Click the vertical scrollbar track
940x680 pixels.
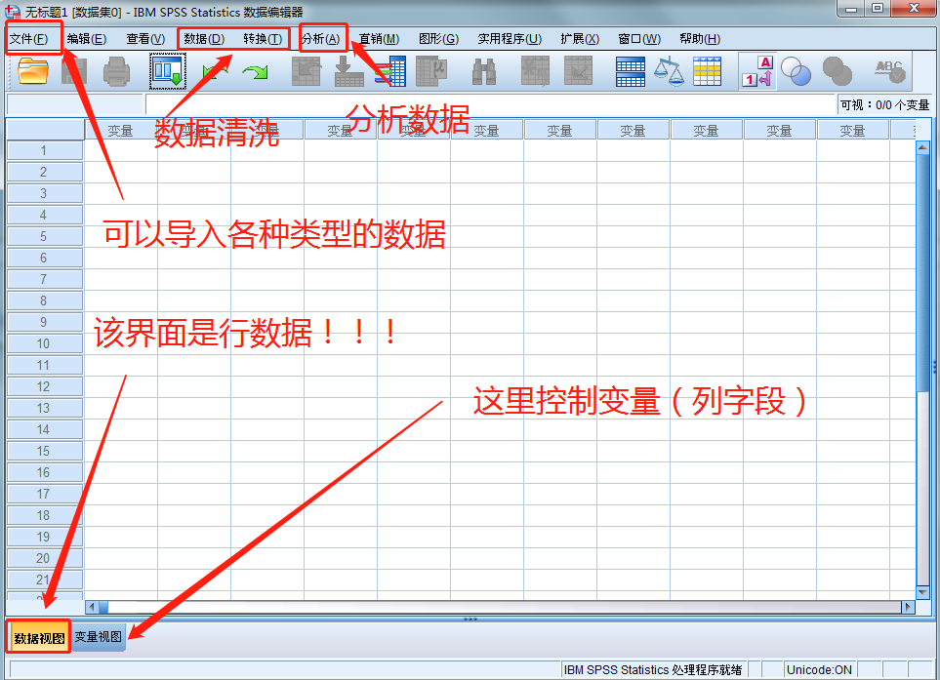[922, 370]
